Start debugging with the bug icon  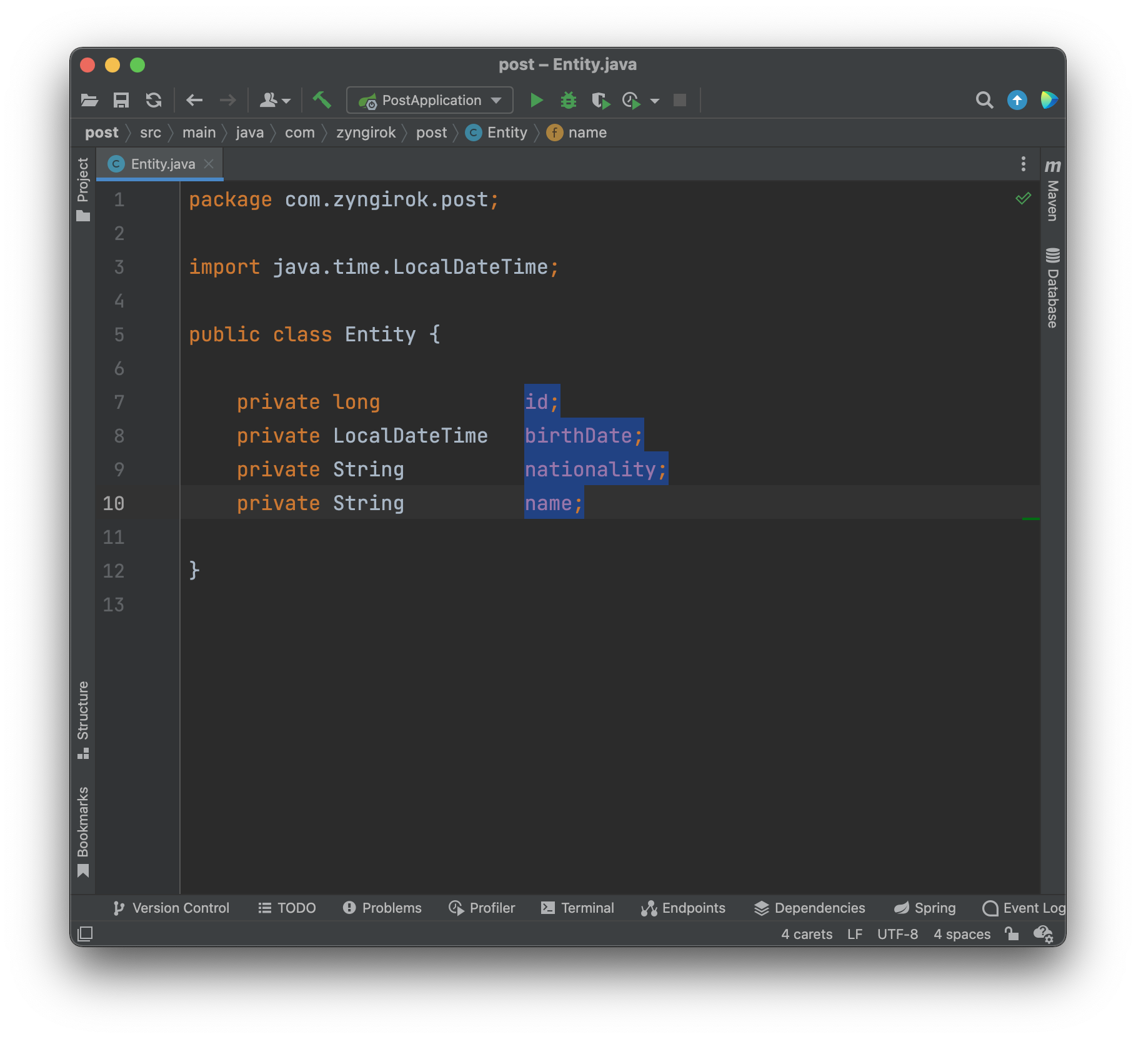click(569, 100)
